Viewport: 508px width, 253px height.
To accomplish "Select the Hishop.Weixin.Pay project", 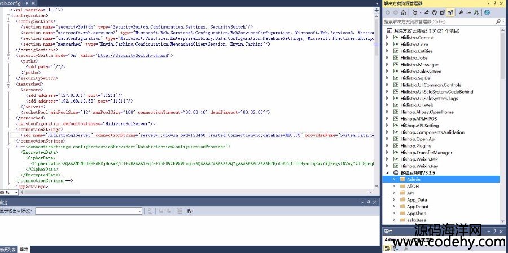I will [x=419, y=166].
